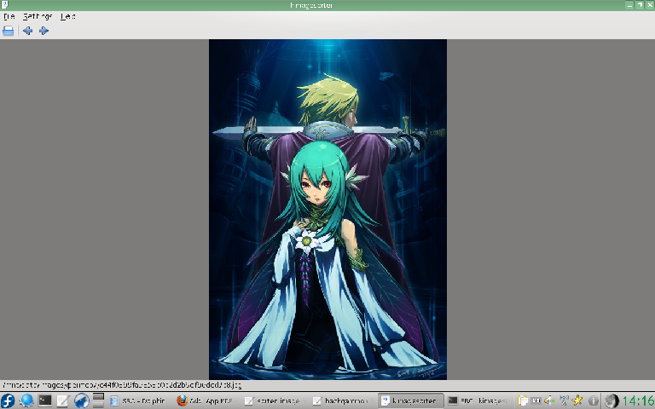Open the network antenna tray icon

(x=564, y=400)
